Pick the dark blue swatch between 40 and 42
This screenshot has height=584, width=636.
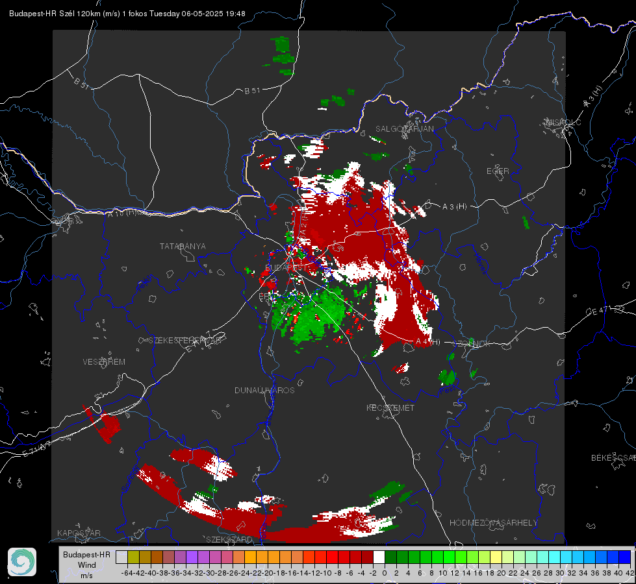click(x=625, y=557)
